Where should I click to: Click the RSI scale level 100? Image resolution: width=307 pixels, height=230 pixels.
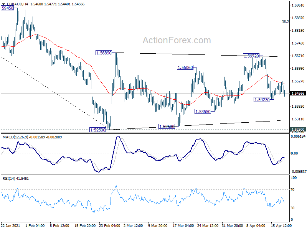[294, 178]
